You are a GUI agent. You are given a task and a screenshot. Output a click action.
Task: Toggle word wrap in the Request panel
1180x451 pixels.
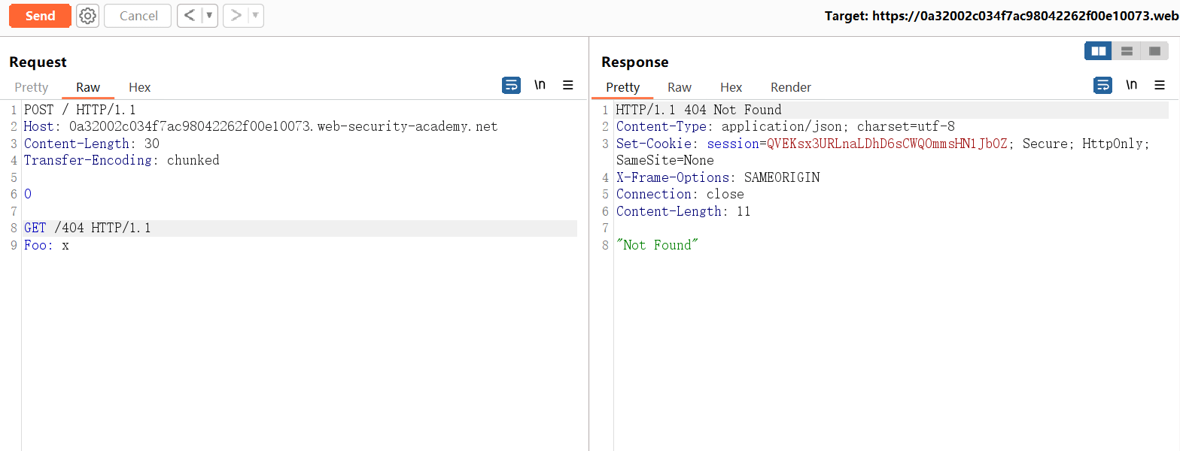tap(511, 86)
